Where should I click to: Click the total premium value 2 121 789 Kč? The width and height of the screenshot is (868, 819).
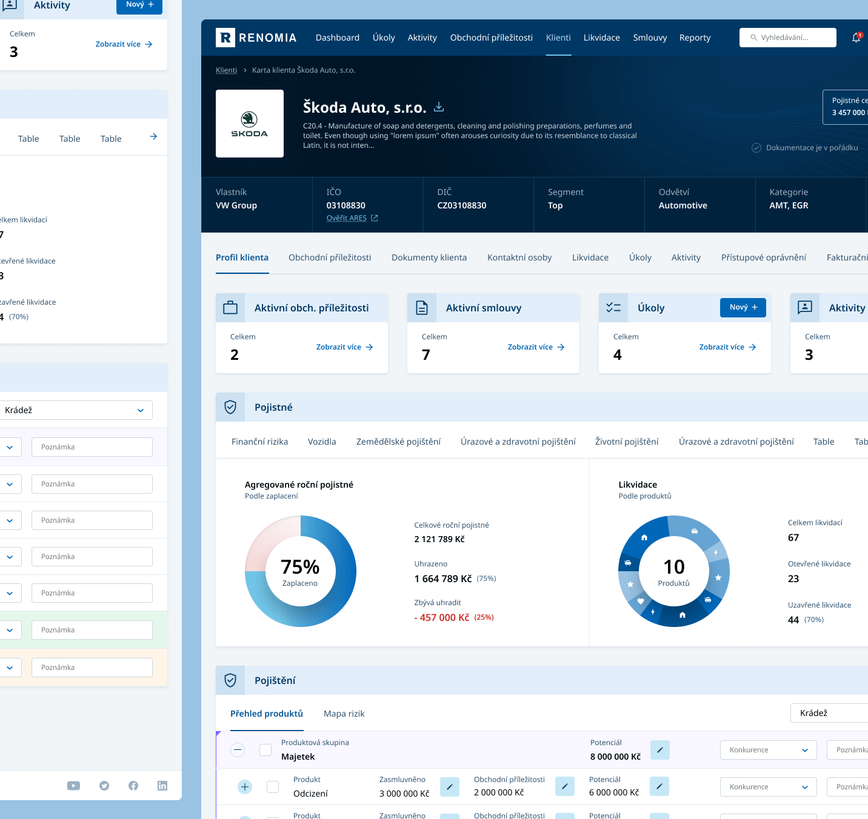point(439,539)
